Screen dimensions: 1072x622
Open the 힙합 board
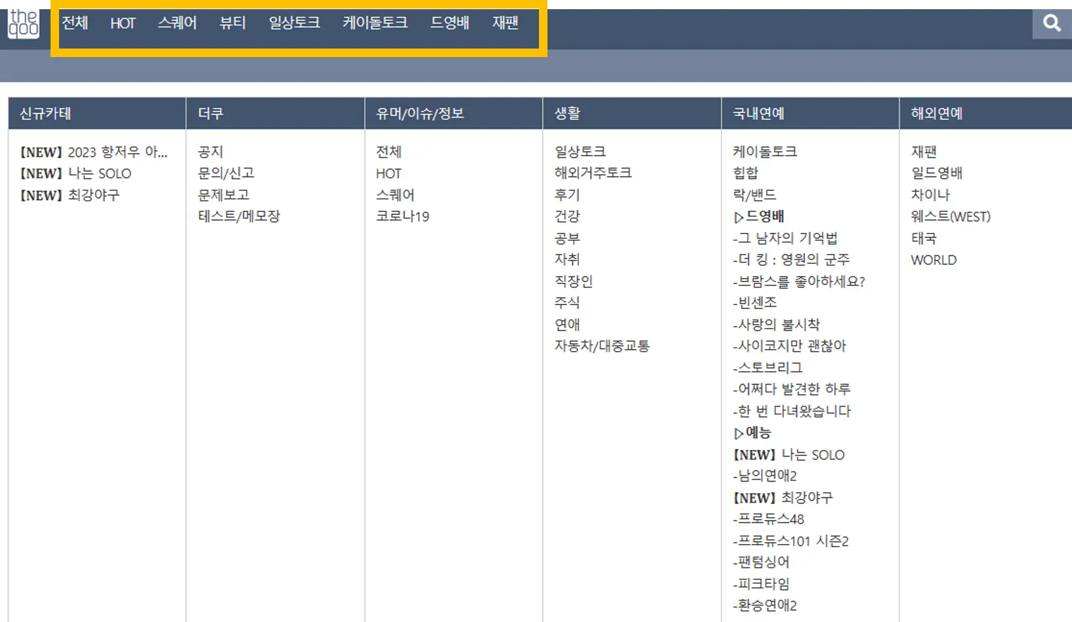746,173
